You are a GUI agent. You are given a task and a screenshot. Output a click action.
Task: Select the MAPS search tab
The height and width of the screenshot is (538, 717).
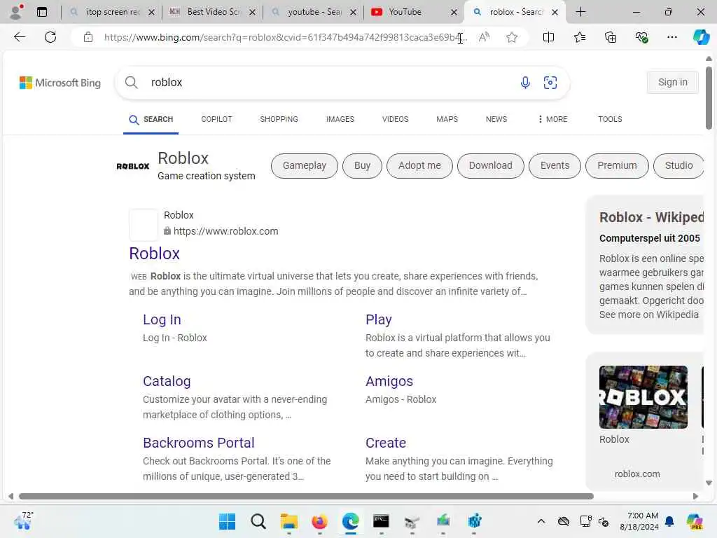447,119
